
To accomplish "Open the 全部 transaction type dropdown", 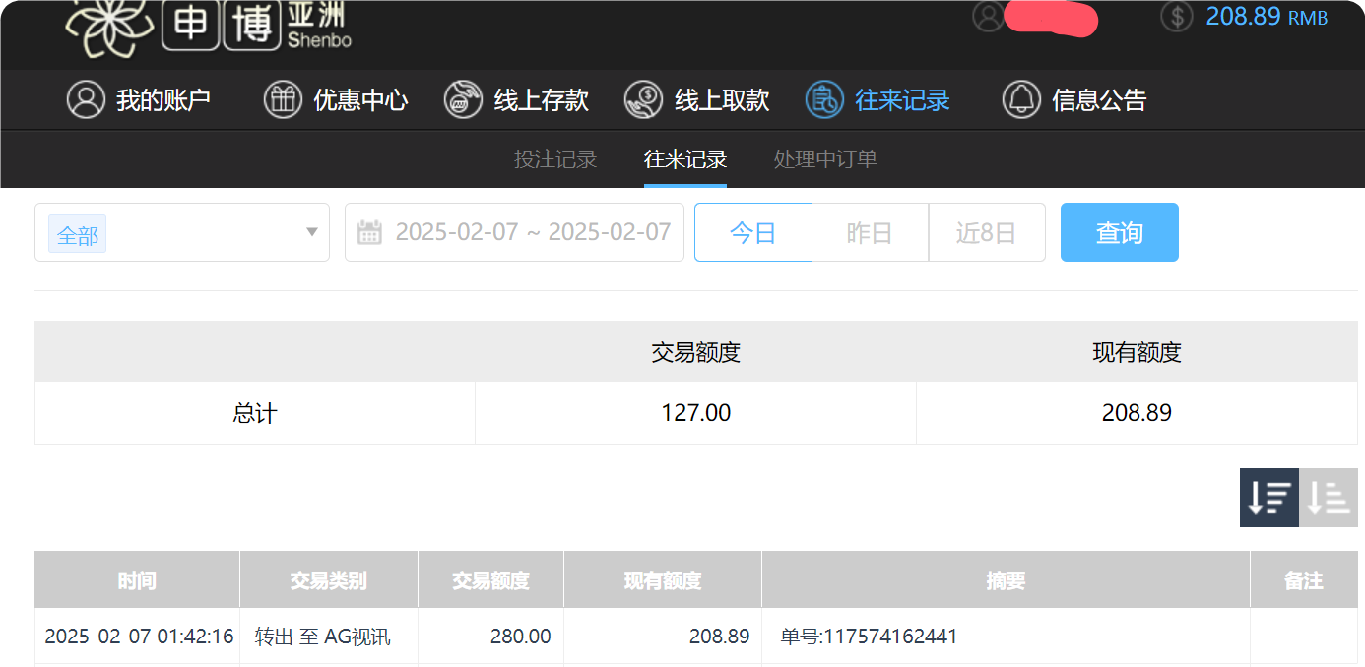I will pos(77,232).
